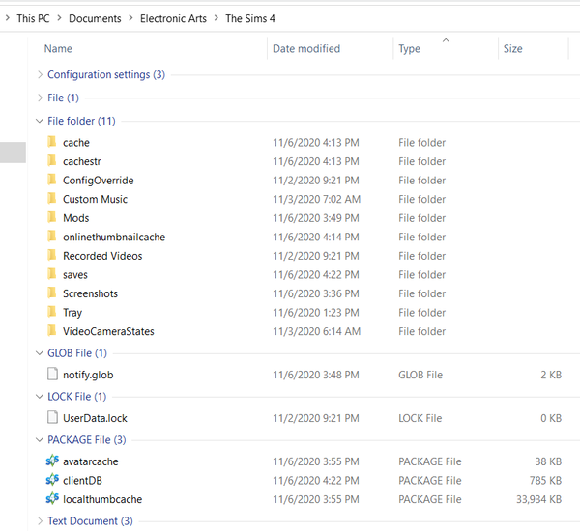Select the Screenshots folder icon
Viewport: 580px width, 531px height.
click(52, 293)
